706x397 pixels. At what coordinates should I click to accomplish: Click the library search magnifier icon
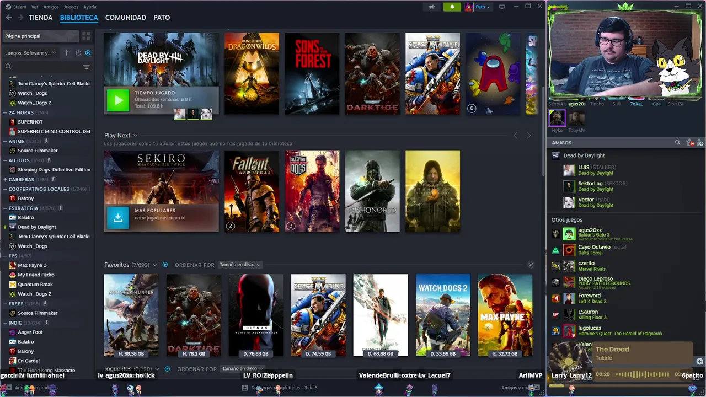coord(8,67)
